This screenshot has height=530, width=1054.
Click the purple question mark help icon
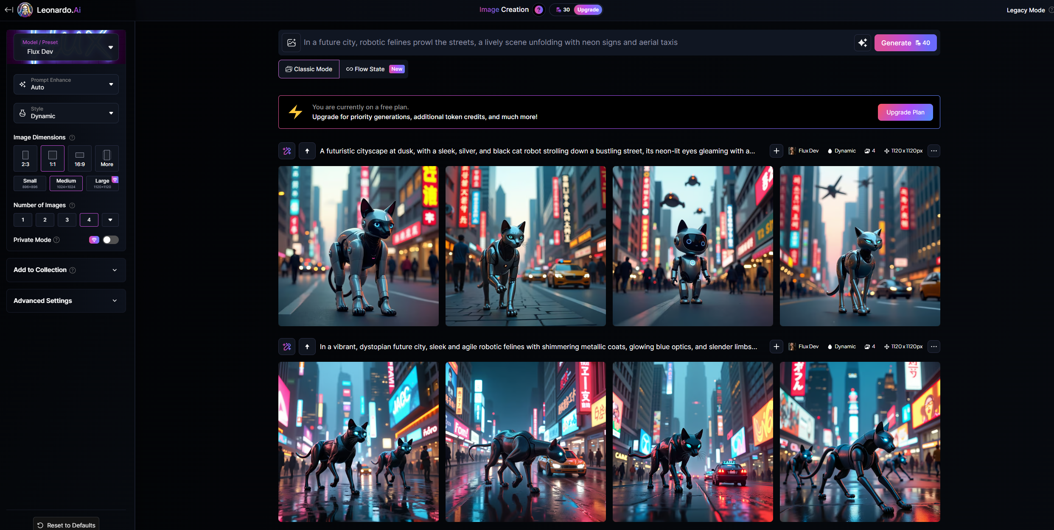pyautogui.click(x=538, y=10)
